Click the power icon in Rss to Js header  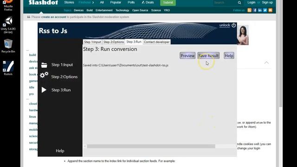coord(234,25)
